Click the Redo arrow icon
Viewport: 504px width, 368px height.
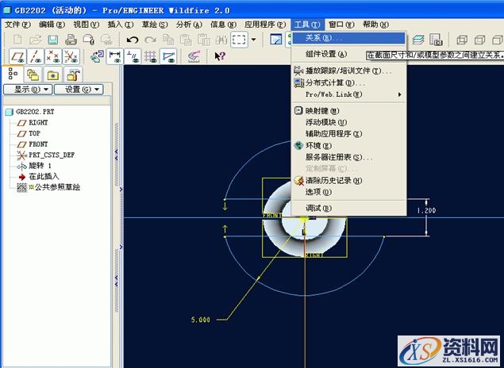coord(150,40)
